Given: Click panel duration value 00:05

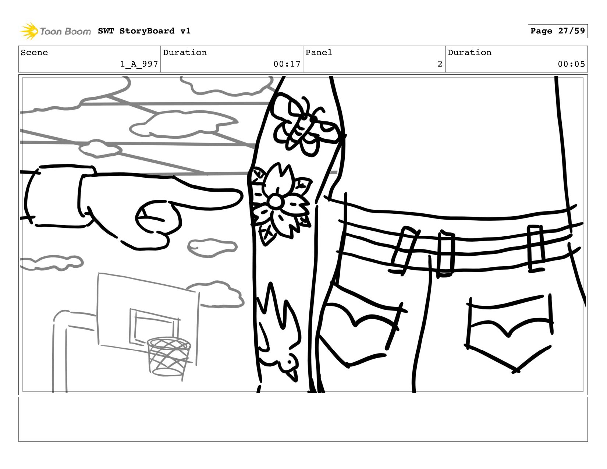Looking at the screenshot, I should 571,64.
